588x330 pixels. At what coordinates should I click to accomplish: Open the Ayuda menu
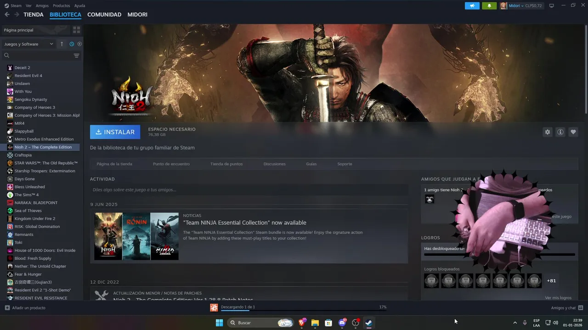click(80, 5)
